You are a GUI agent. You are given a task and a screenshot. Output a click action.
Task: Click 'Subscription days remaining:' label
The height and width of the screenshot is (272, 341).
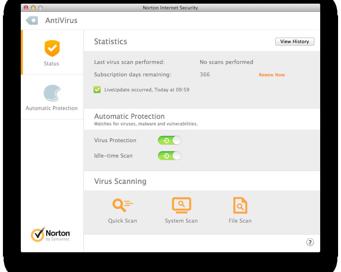[133, 75]
